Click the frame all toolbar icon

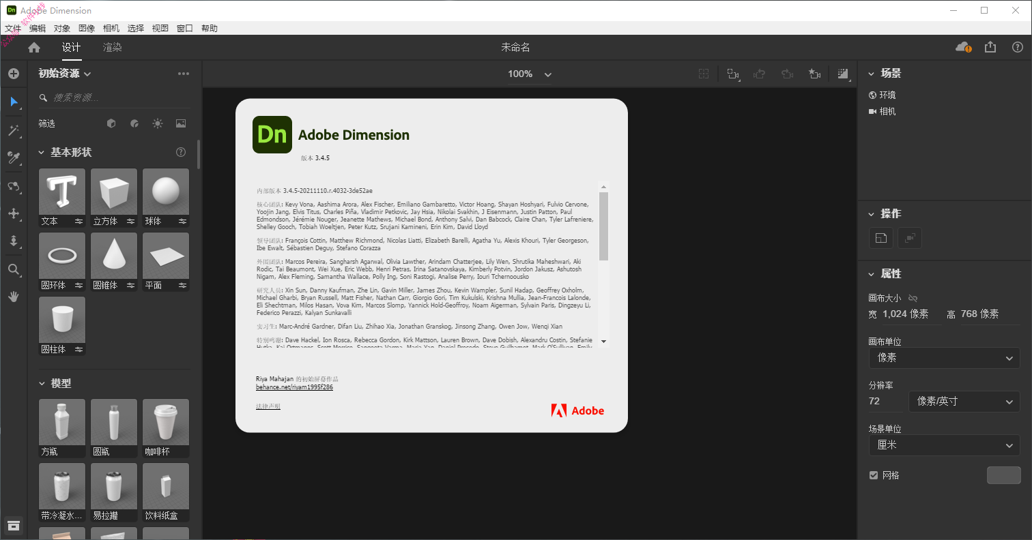[704, 74]
